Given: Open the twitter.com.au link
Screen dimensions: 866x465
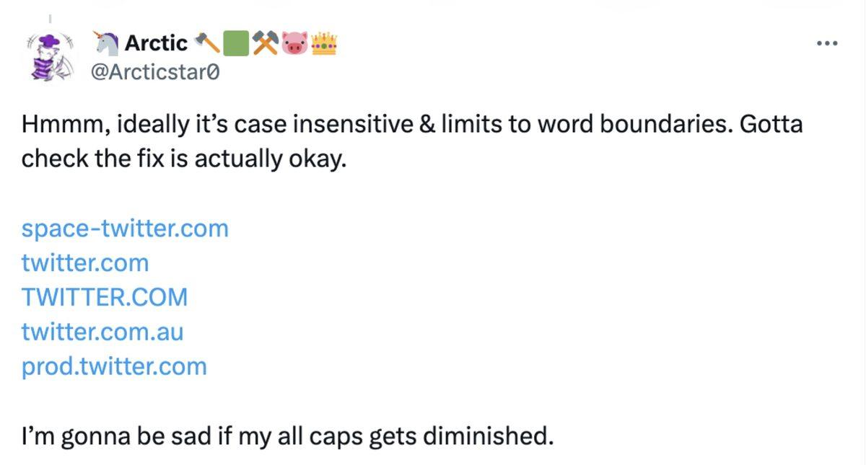Looking at the screenshot, I should coord(102,332).
